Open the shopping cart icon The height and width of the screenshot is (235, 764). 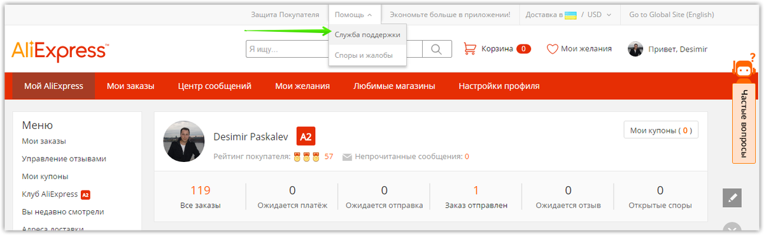[470, 48]
